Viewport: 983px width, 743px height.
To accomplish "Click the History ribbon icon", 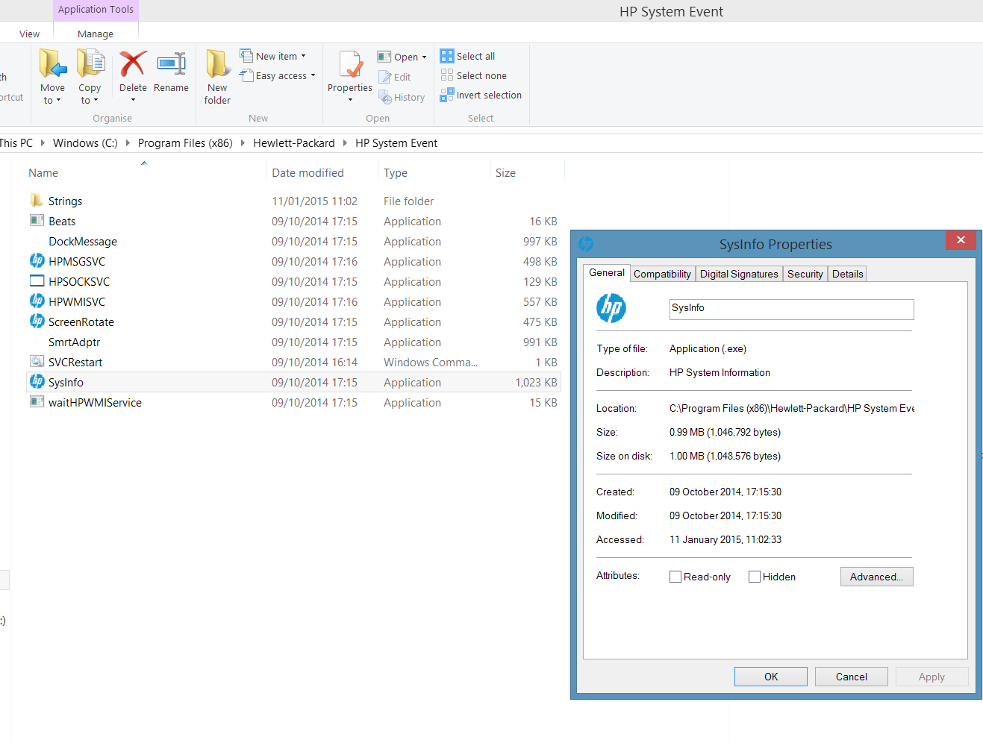I will click(385, 97).
